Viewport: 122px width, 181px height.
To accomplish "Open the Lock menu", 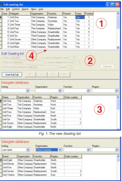I will [x=41, y=9].
